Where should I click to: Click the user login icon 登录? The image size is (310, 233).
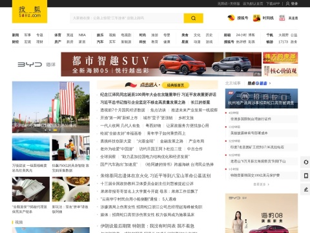pos(292,3)
